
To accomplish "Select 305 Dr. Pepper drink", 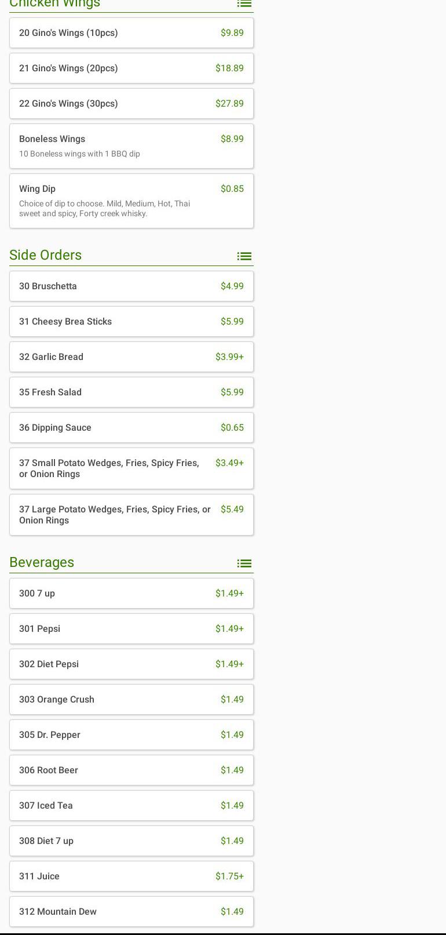I will click(x=131, y=734).
